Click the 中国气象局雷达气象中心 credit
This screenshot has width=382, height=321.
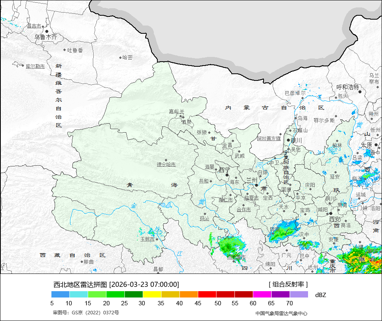pos(281,314)
